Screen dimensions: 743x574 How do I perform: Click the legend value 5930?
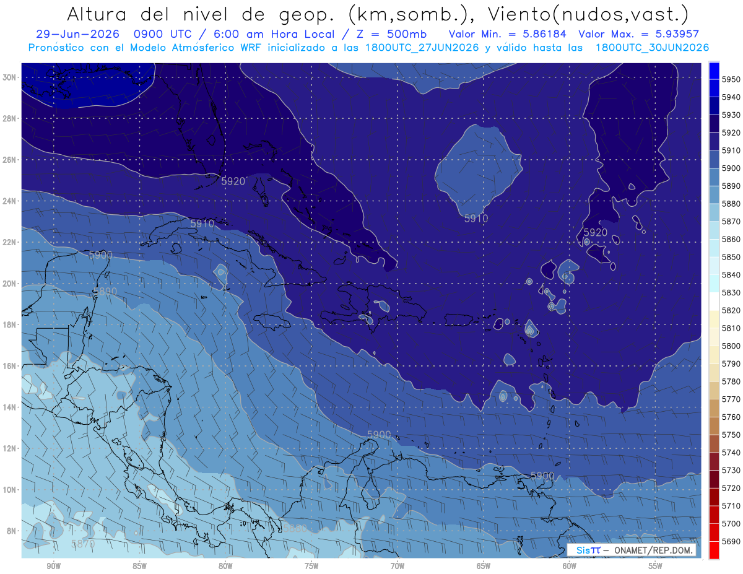731,115
